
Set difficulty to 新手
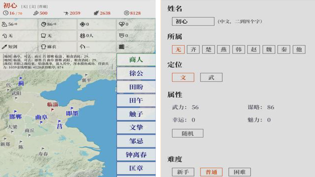183,172
